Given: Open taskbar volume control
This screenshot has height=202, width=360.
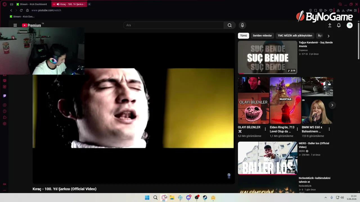Looking at the screenshot, I should pos(342,198).
